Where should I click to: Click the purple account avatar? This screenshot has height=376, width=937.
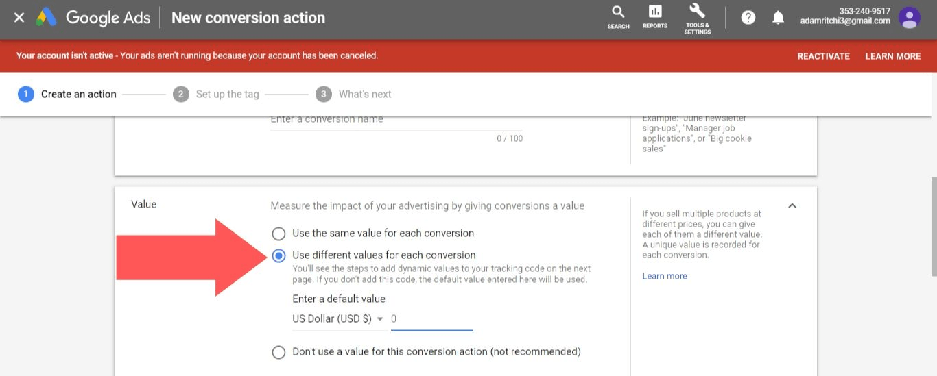[x=910, y=18]
